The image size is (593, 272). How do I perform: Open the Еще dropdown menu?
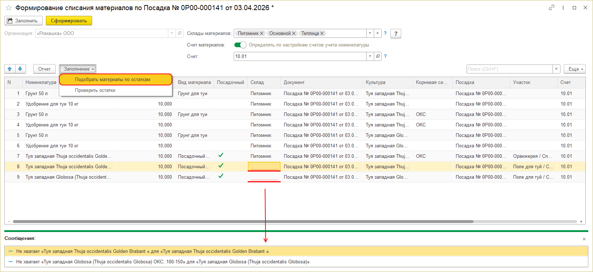coord(574,69)
